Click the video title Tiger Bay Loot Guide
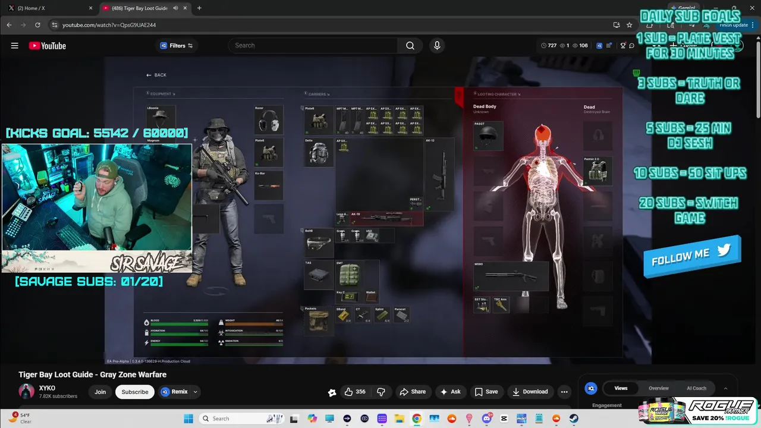The image size is (761, 428). point(93,374)
